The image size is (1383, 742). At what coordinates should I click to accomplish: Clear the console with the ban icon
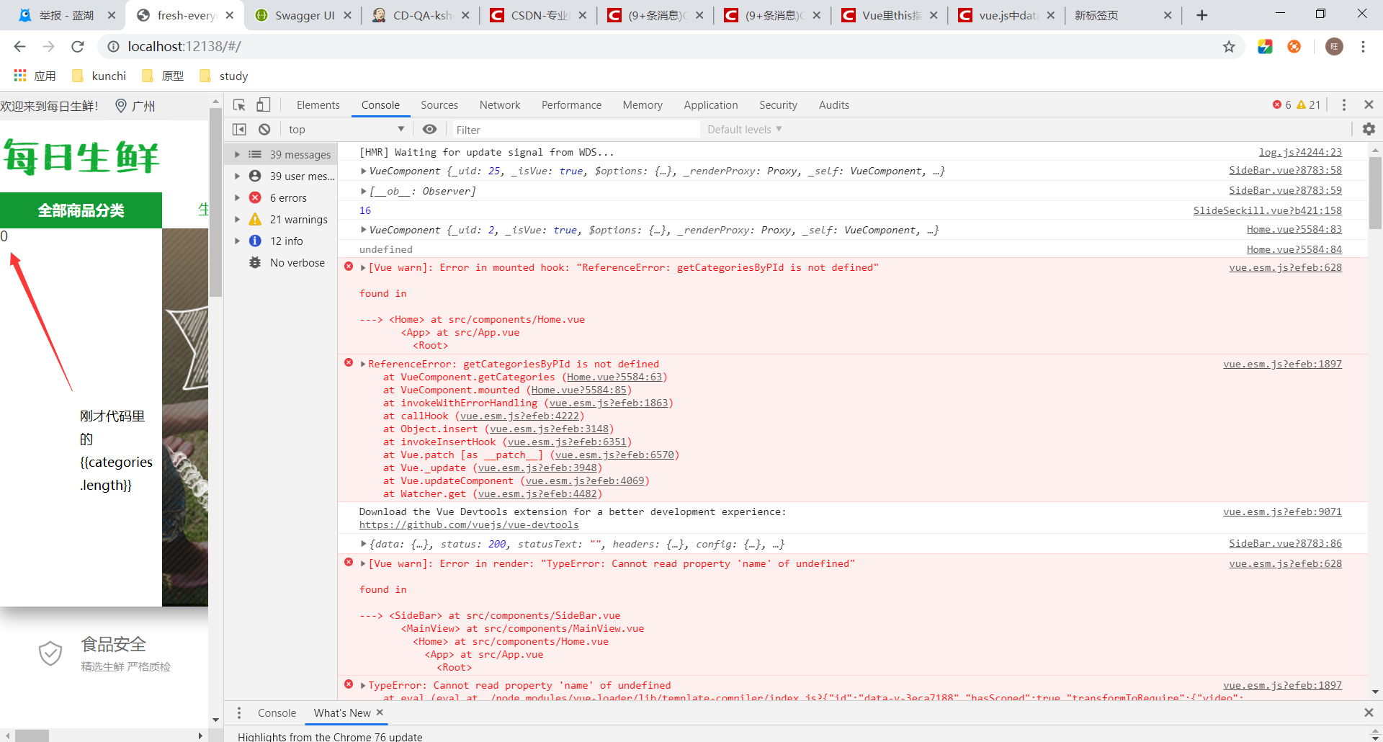click(x=264, y=130)
